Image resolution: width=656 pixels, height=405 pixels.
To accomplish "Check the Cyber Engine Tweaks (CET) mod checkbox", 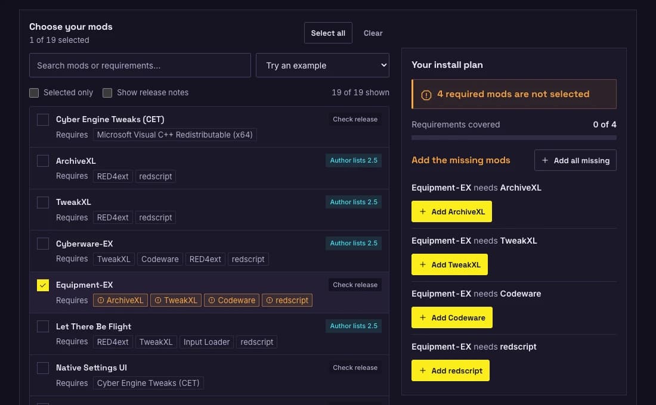I will 43,120.
